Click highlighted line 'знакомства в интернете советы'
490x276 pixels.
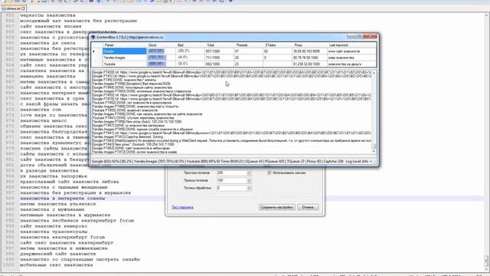pyautogui.click(x=63, y=199)
